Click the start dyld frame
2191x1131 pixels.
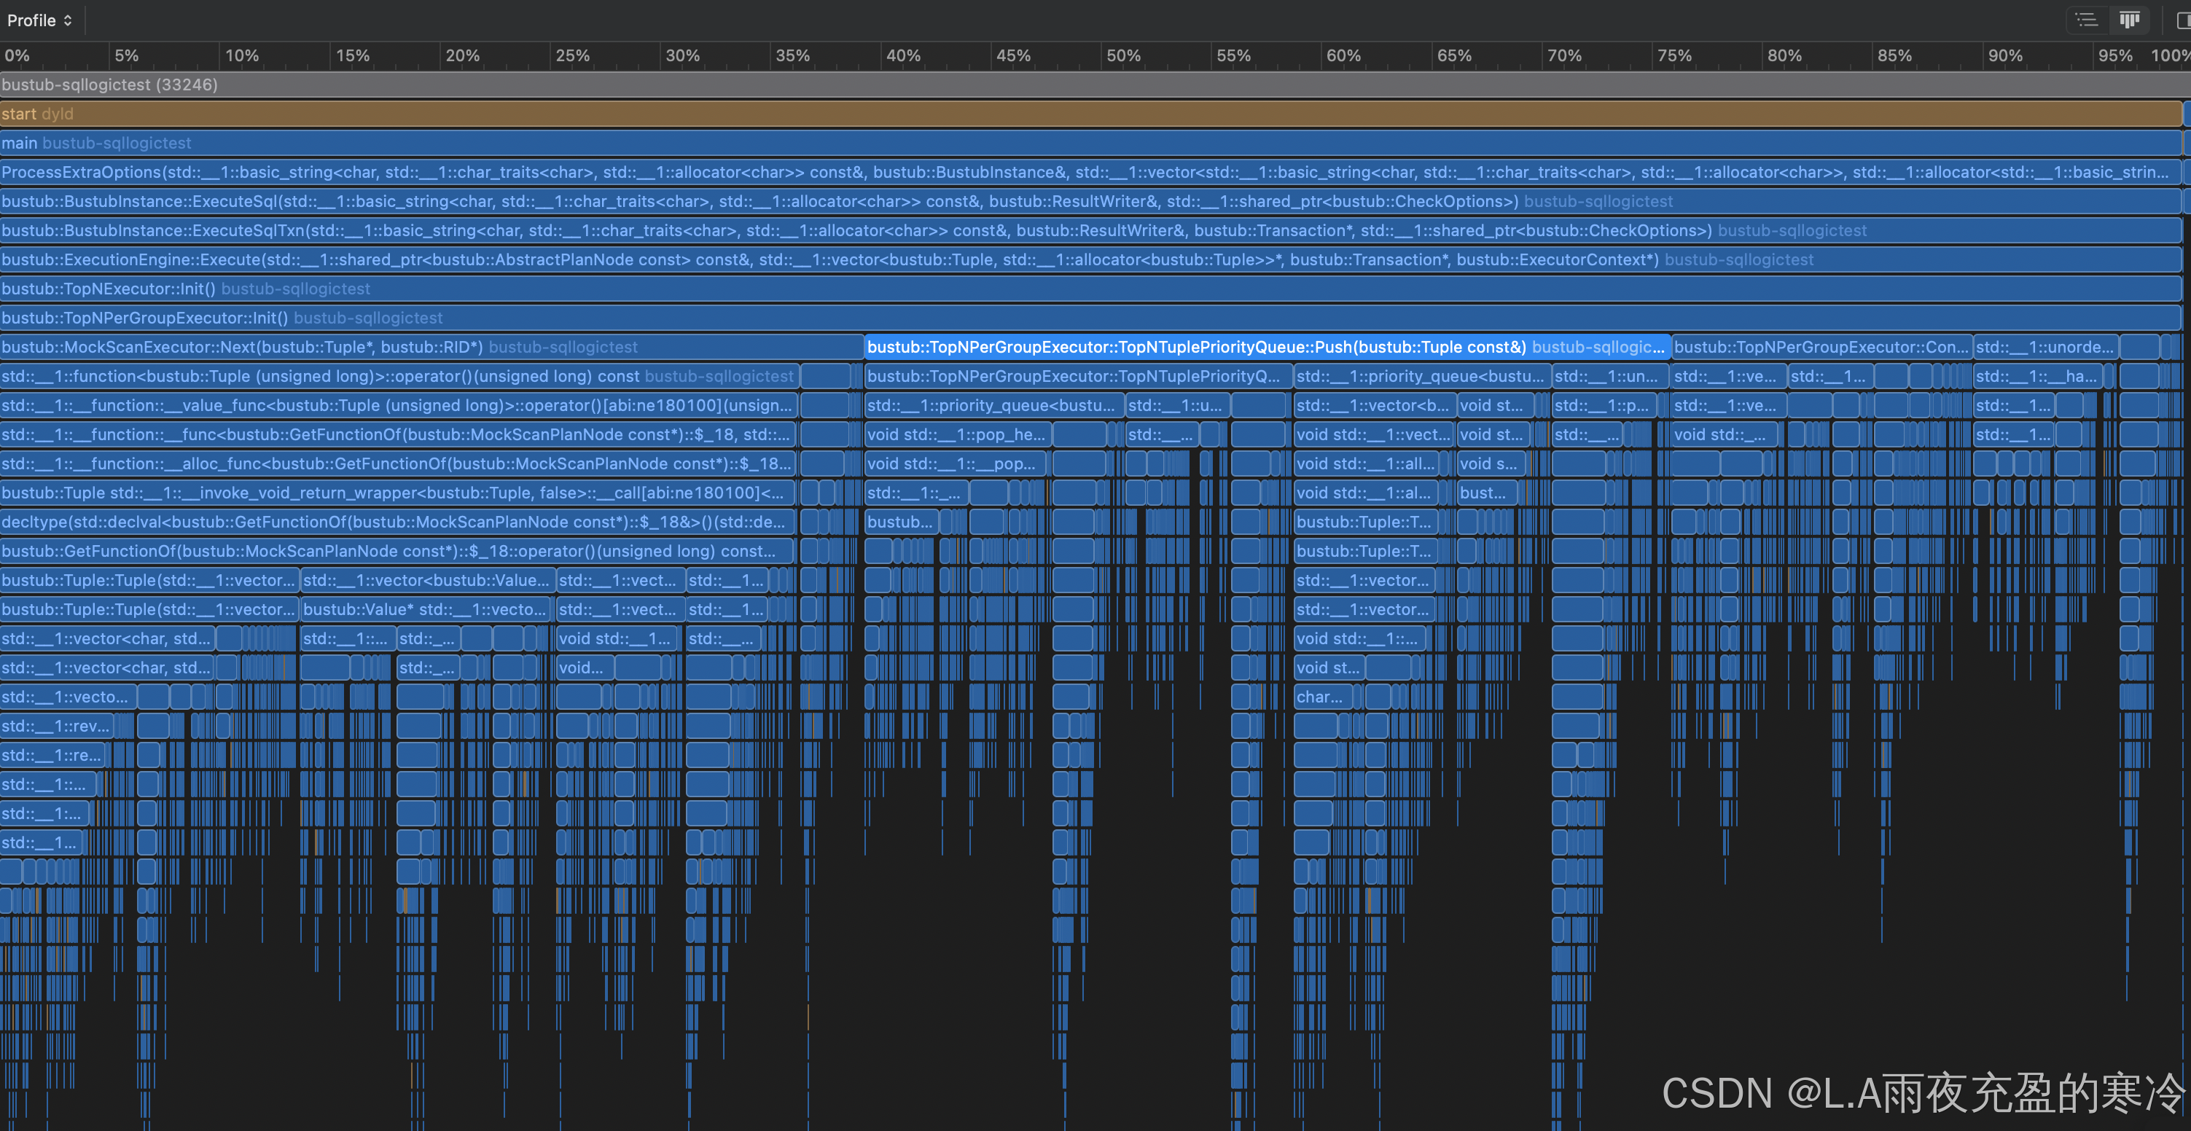[x=37, y=114]
